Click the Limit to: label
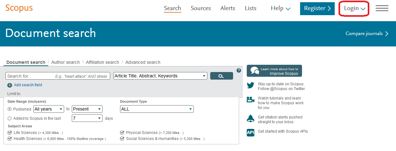 (x=14, y=94)
